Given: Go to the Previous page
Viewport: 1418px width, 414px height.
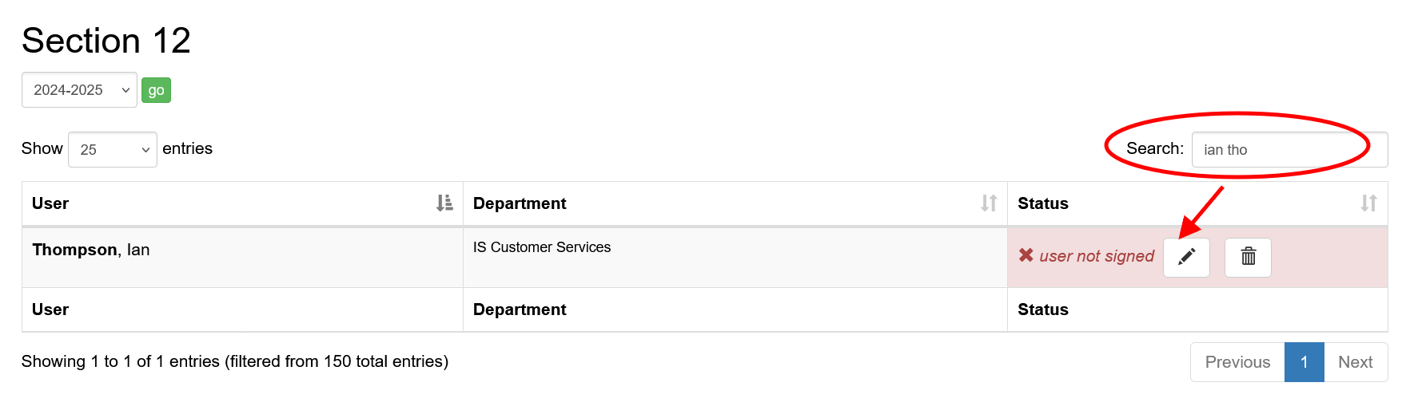Looking at the screenshot, I should (x=1237, y=362).
